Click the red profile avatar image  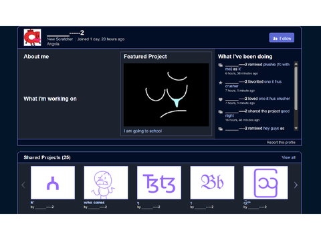[32, 37]
